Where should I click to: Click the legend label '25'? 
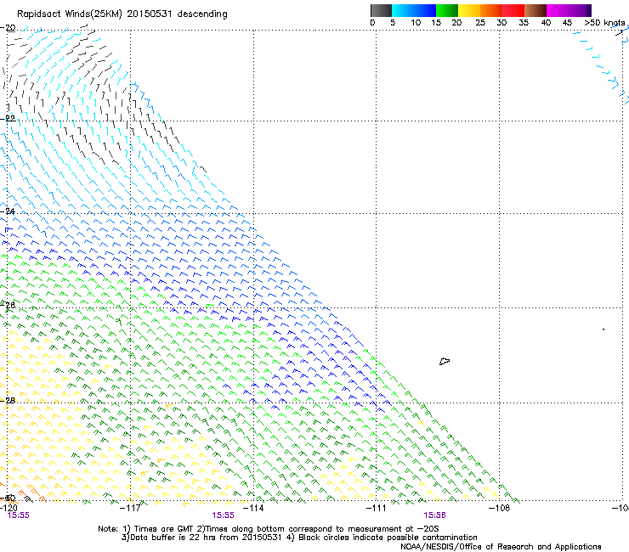tap(480, 23)
